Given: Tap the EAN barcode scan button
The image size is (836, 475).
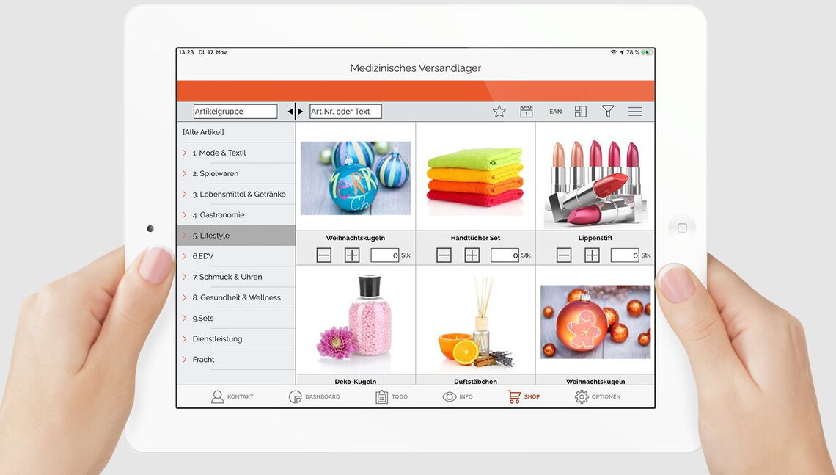Looking at the screenshot, I should pos(555,112).
